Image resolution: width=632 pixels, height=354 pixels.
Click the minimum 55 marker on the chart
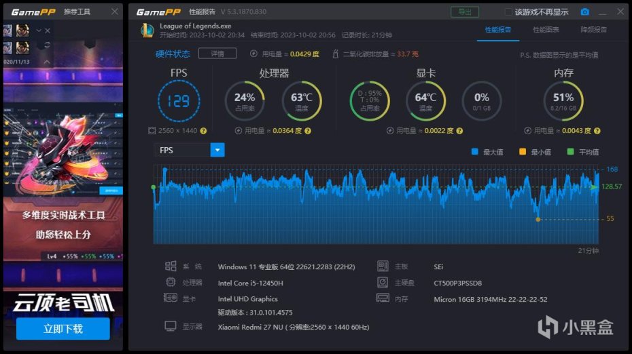[538, 219]
